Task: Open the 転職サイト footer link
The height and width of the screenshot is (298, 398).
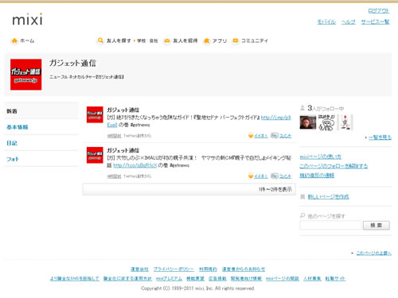Action: click(335, 279)
